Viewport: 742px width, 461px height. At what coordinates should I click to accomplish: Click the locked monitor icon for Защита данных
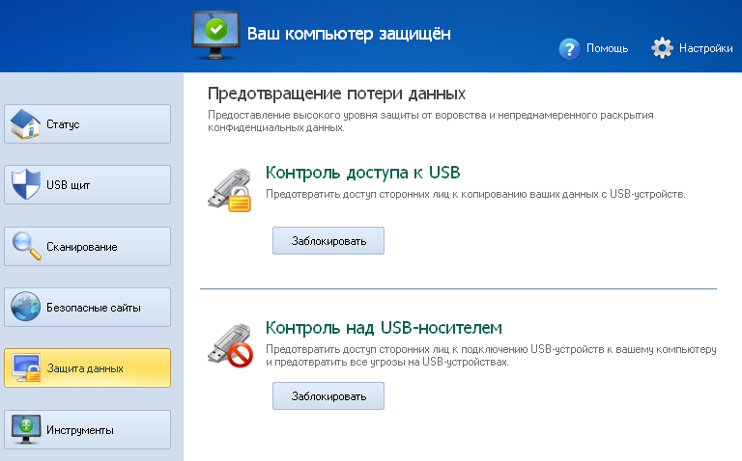coord(26,367)
